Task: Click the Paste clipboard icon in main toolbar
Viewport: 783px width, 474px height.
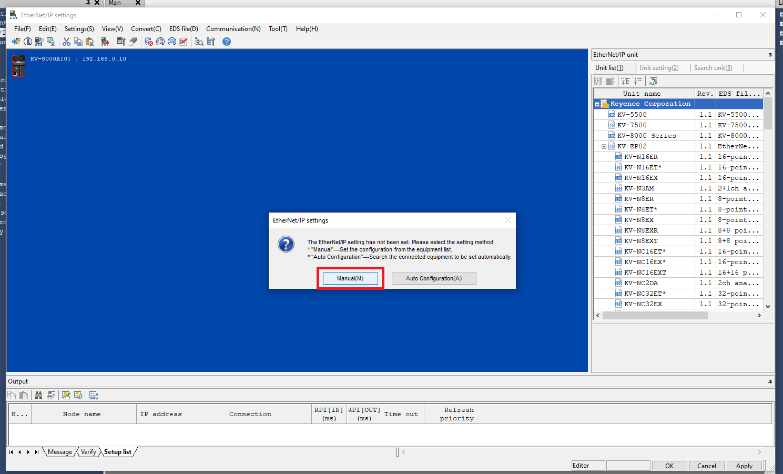Action: click(90, 42)
